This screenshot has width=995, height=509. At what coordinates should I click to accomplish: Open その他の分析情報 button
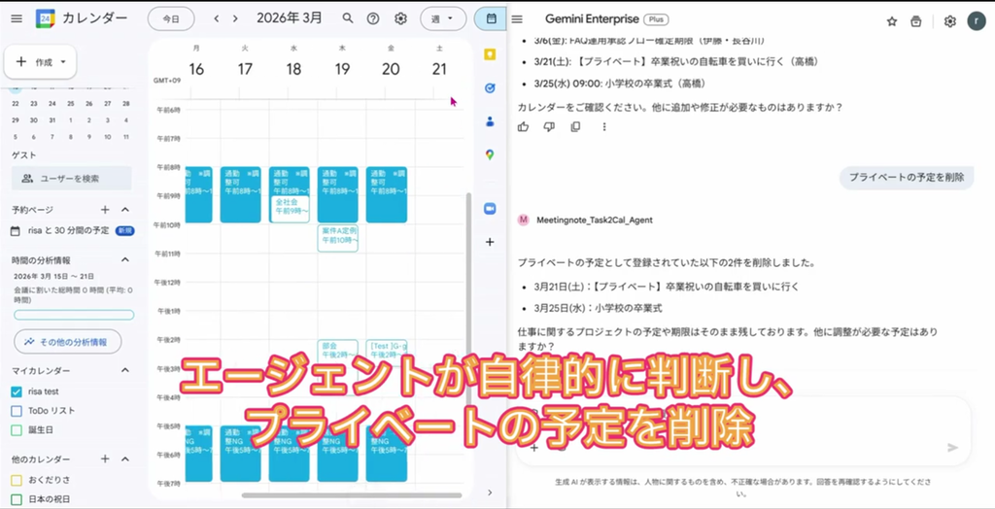67,342
